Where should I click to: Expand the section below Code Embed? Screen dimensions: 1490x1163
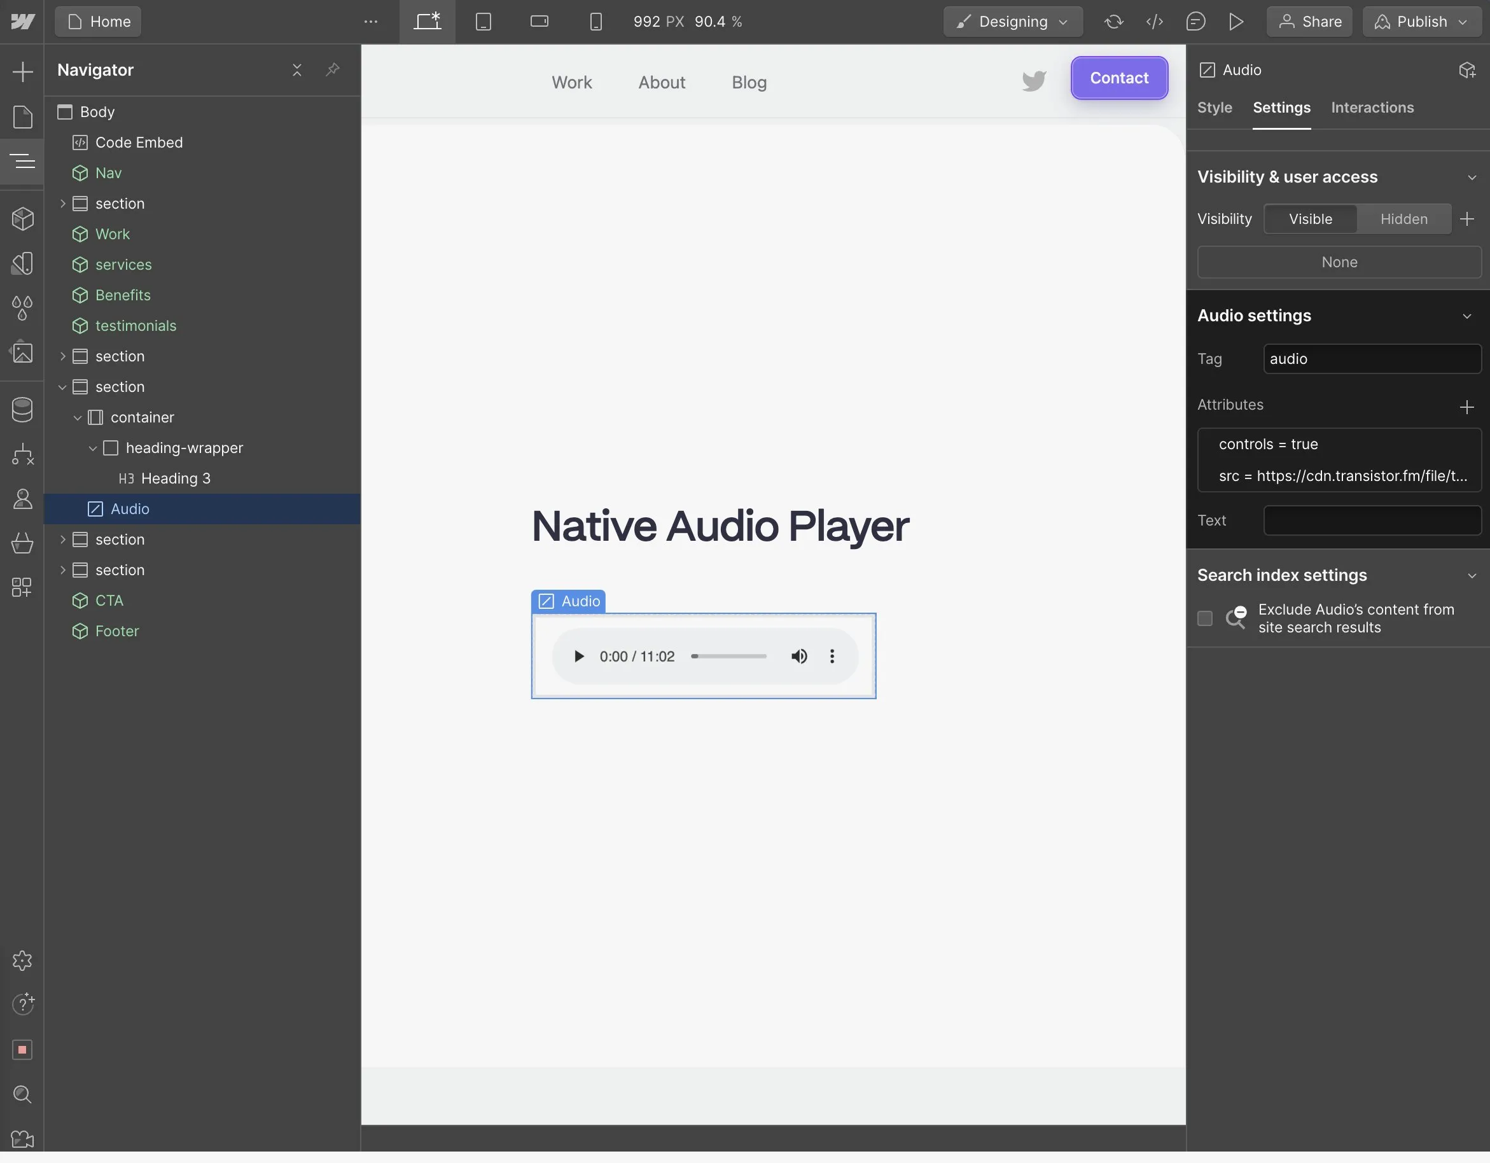click(63, 203)
